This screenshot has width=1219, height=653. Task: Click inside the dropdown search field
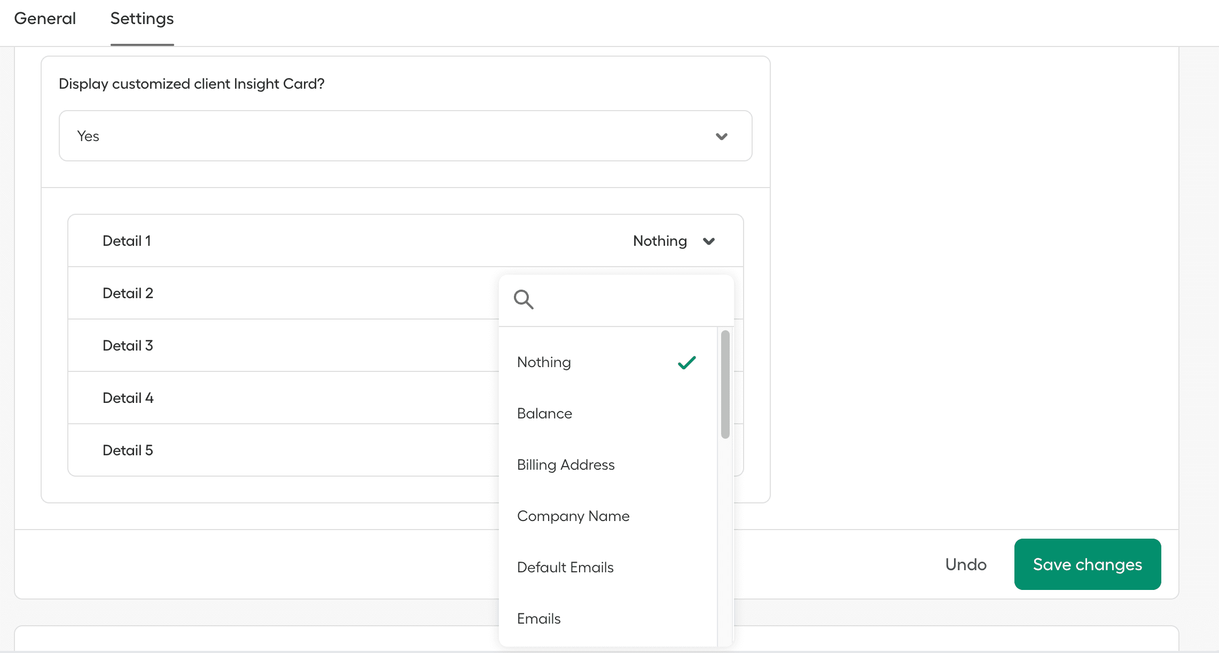point(614,300)
